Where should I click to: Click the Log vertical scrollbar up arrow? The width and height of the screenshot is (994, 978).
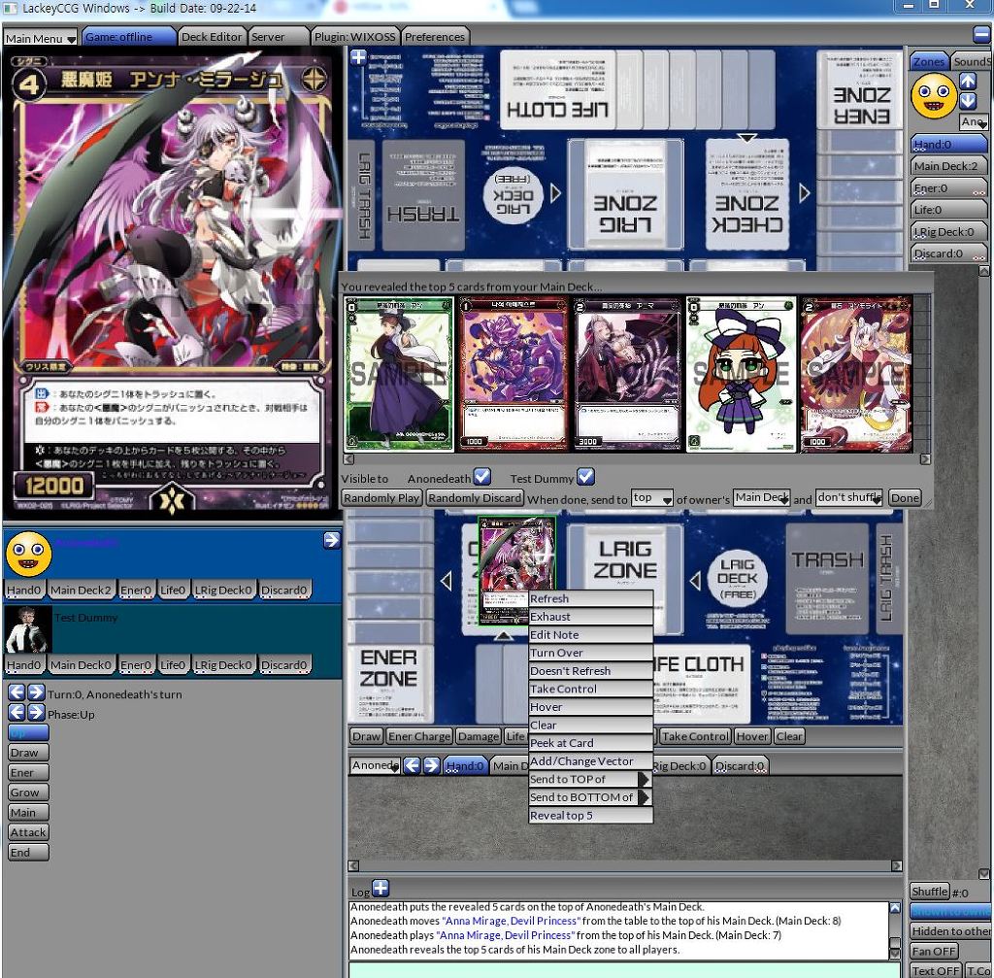click(894, 908)
